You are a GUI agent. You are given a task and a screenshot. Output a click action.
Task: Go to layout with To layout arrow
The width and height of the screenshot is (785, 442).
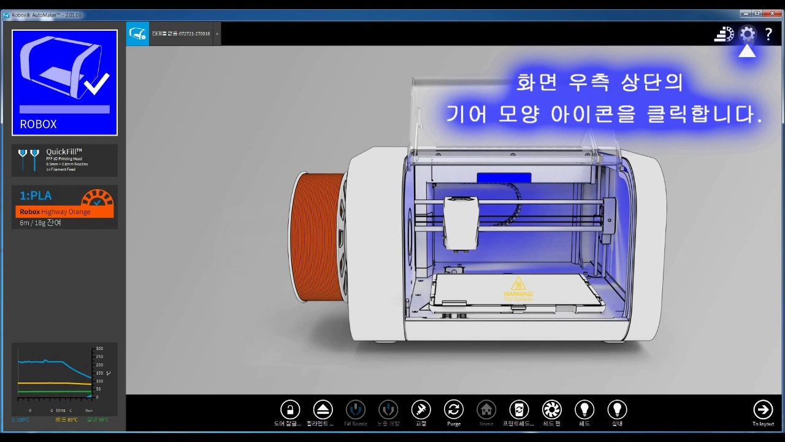click(763, 409)
